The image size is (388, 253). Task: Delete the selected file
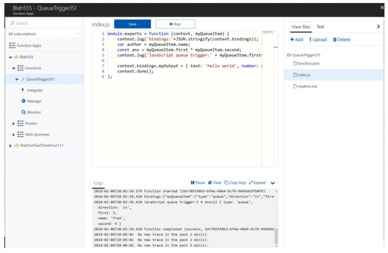pyautogui.click(x=341, y=39)
